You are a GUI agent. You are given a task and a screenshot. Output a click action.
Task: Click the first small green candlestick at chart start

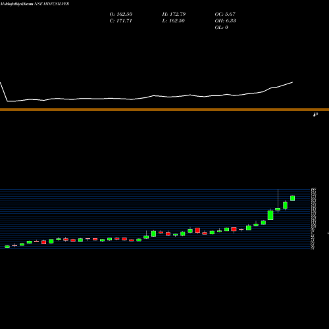7,247
